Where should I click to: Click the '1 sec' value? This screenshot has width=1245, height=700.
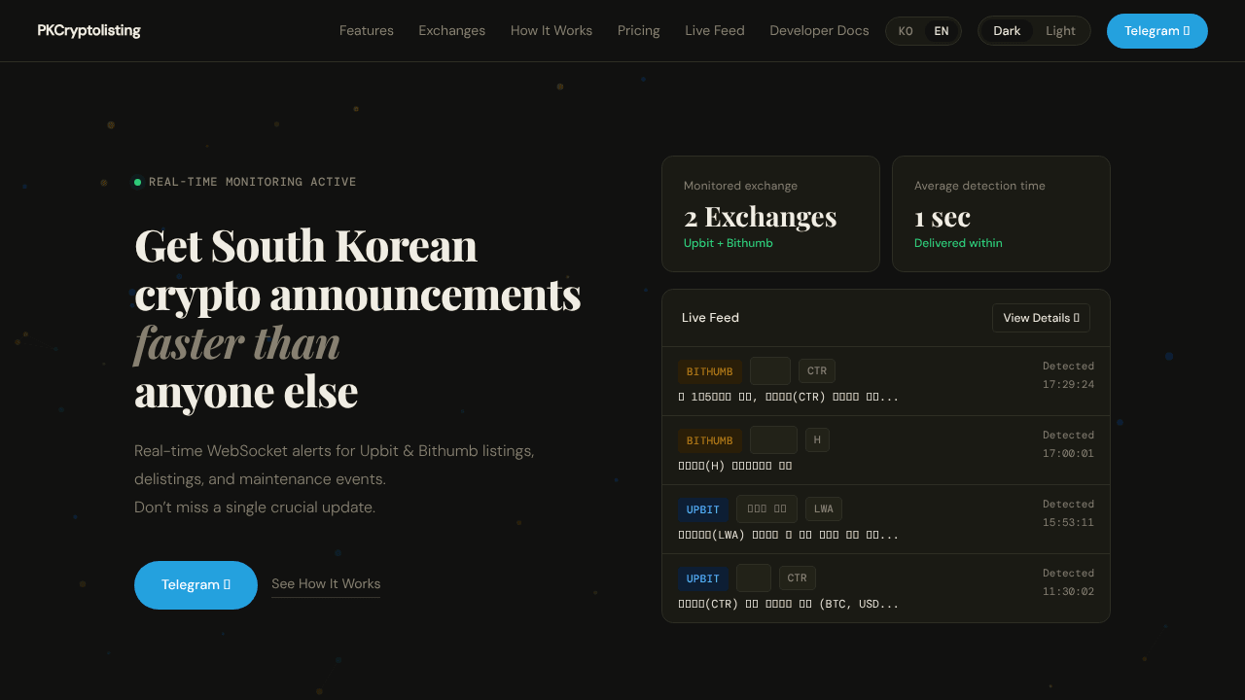click(943, 216)
